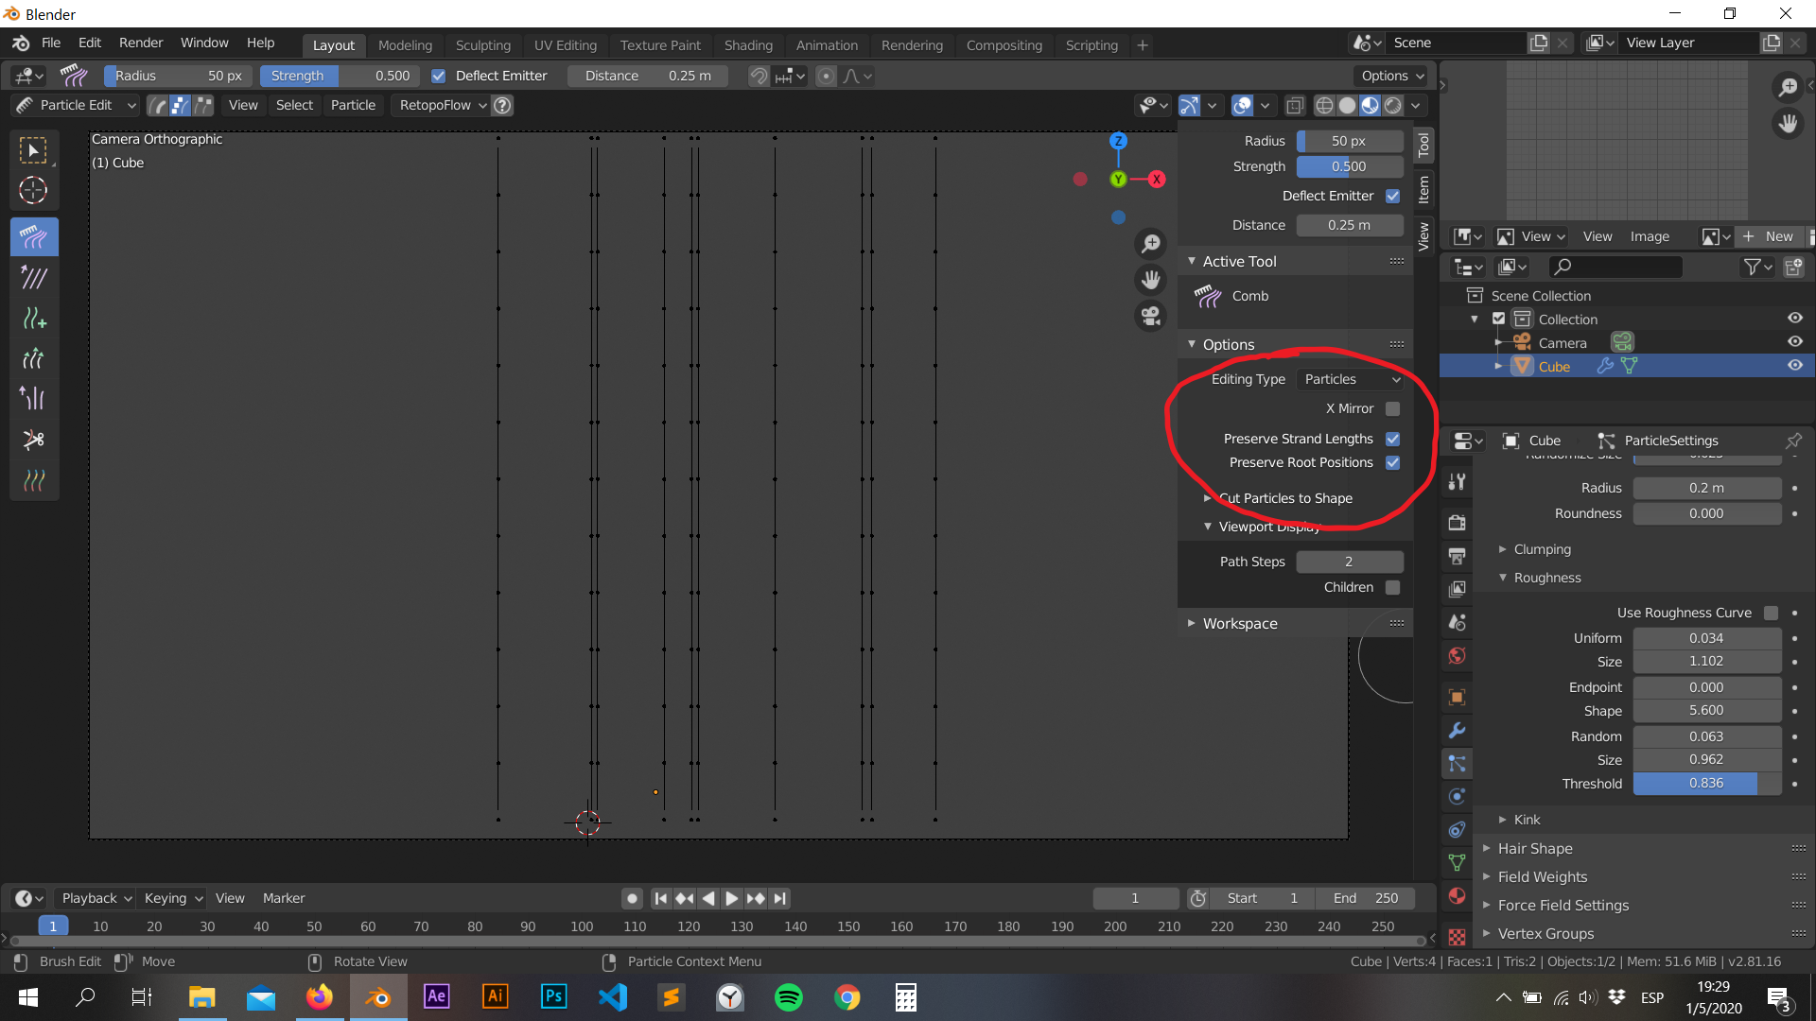Select the Smooth brush in the toolbar
This screenshot has height=1021, width=1816.
[33, 277]
